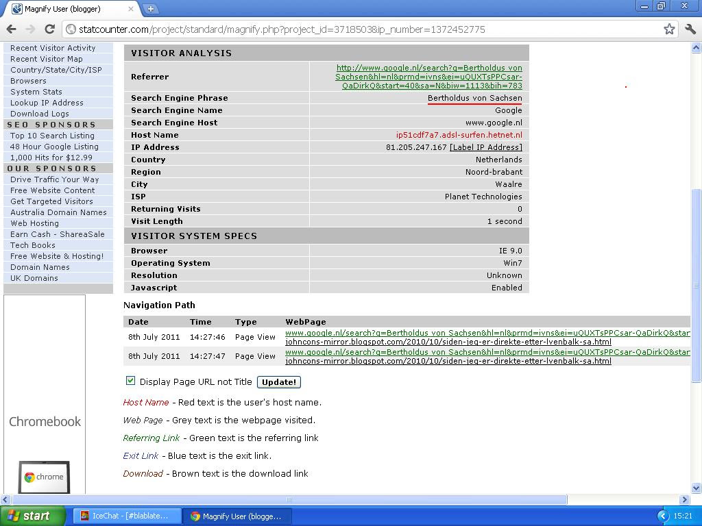The width and height of the screenshot is (702, 526).
Task: Open the 1,000 Hits for $12.99 link
Action: point(51,158)
